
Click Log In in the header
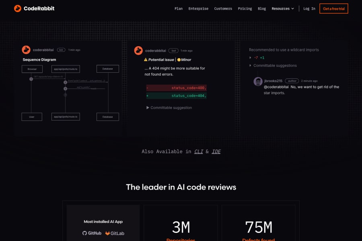click(x=309, y=8)
